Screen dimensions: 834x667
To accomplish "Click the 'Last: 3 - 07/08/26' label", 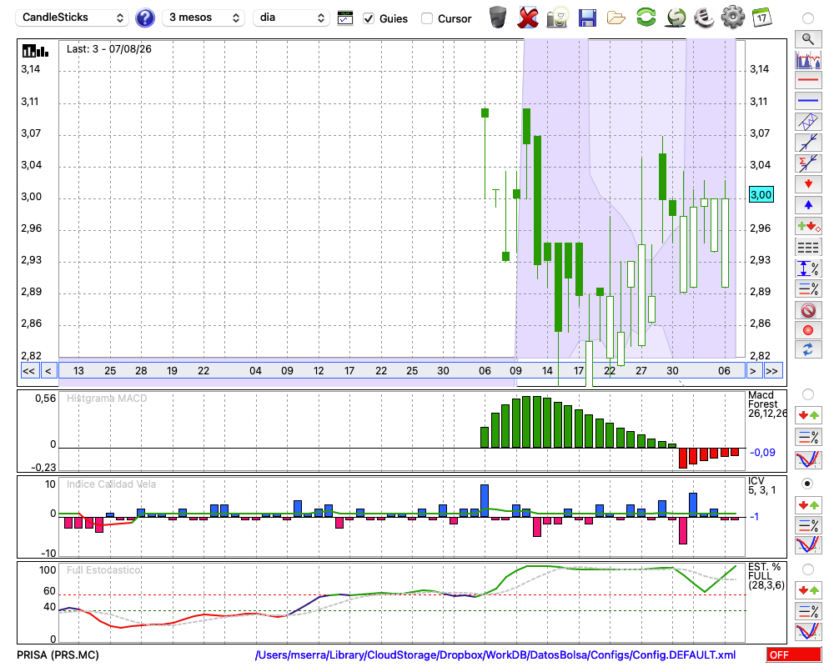I will tap(109, 49).
